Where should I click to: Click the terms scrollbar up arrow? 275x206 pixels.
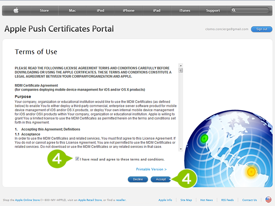(181, 66)
